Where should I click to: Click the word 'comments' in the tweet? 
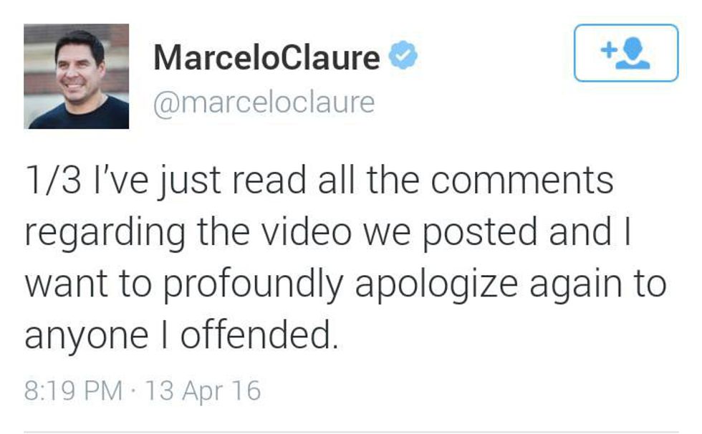522,180
